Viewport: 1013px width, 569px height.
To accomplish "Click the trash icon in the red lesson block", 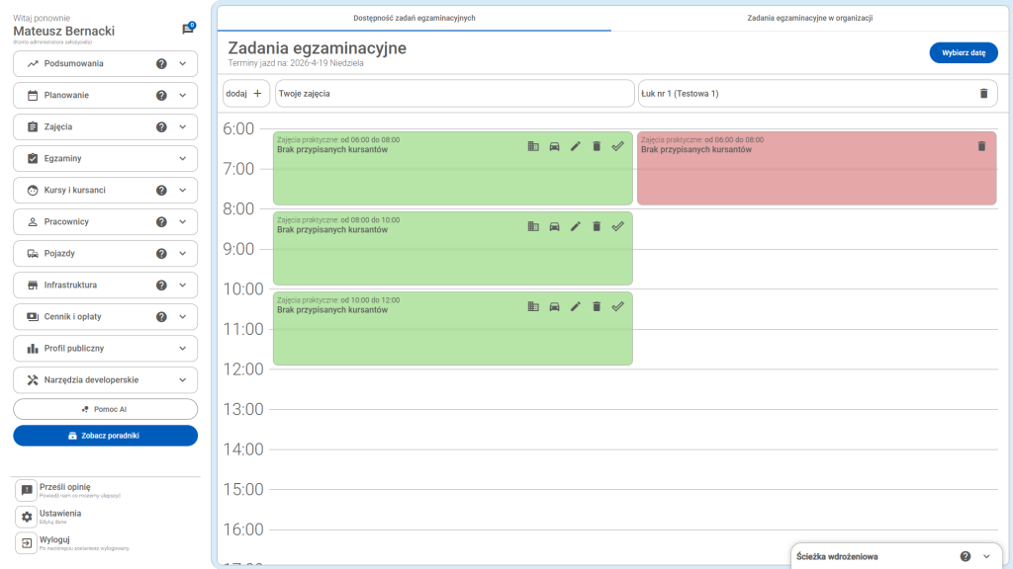I will (x=981, y=146).
